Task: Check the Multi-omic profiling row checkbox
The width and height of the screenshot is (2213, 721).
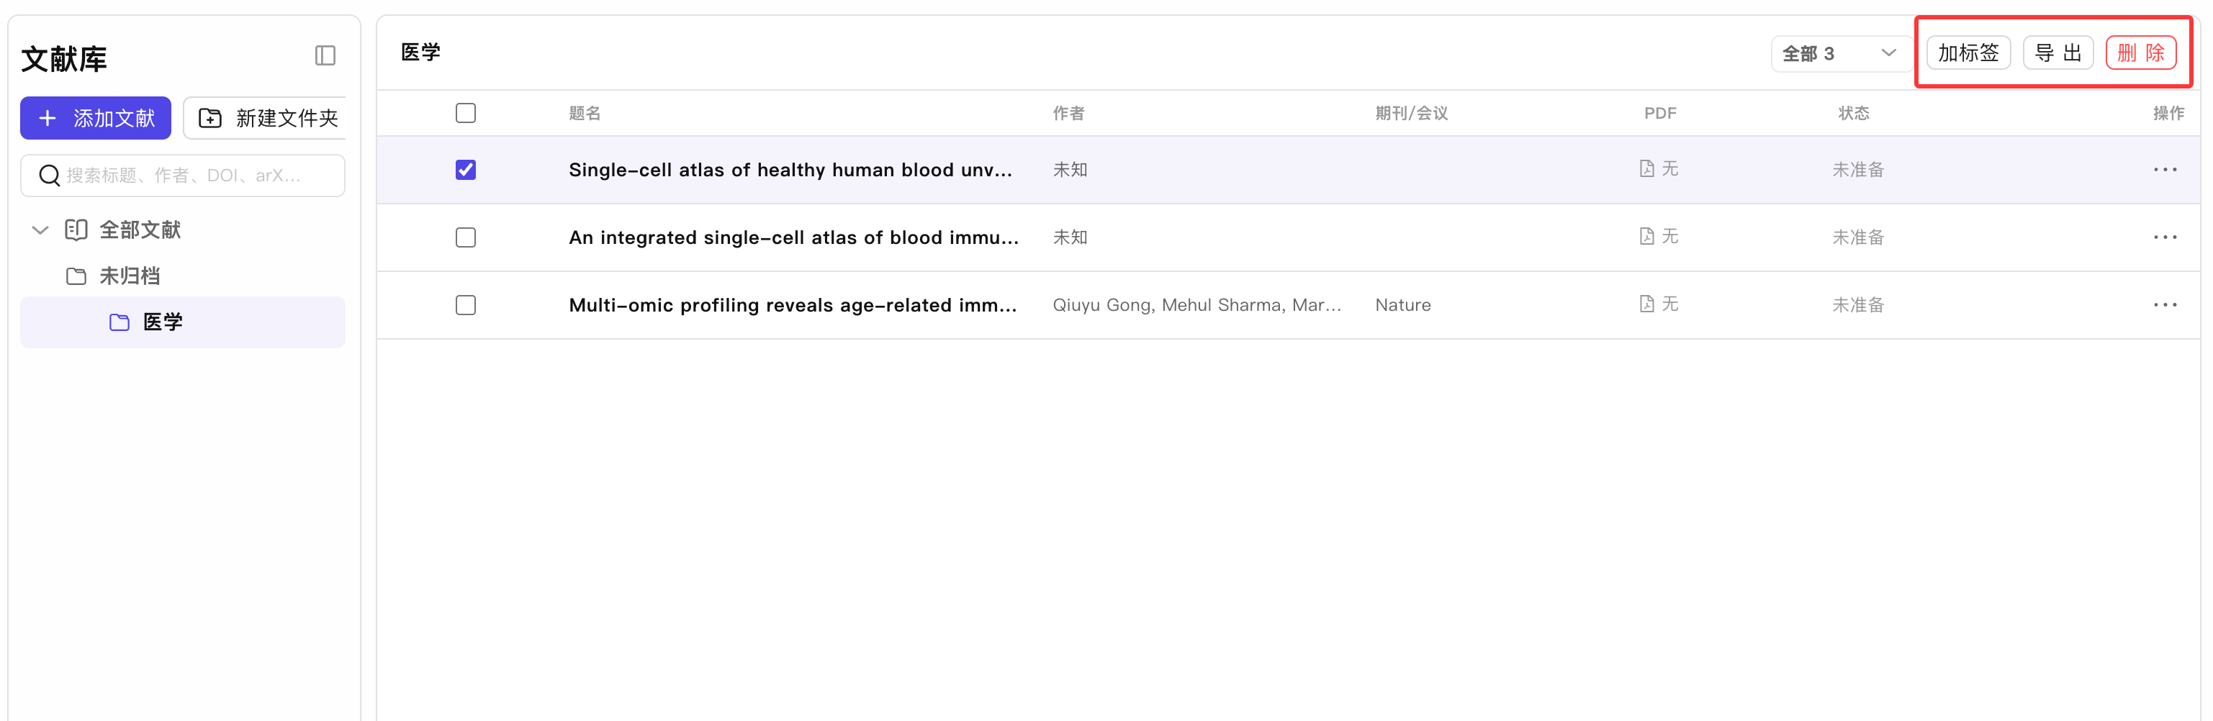Action: (x=466, y=306)
